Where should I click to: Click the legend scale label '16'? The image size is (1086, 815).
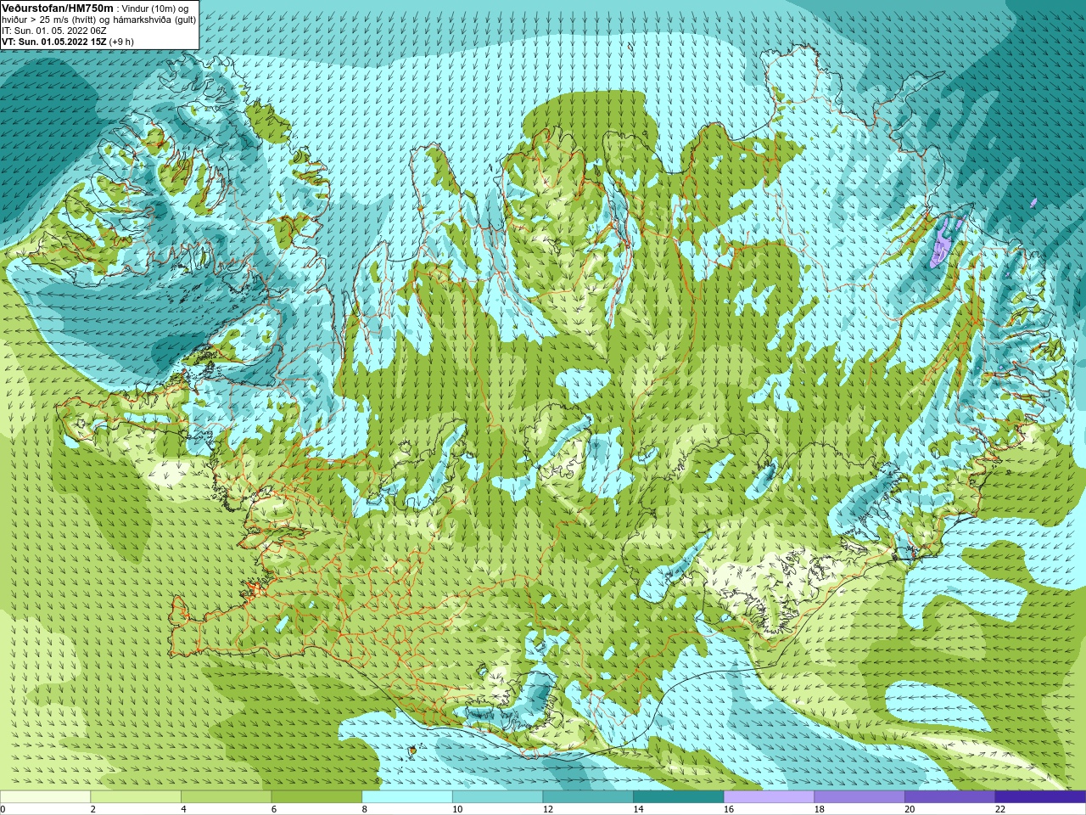(x=729, y=809)
